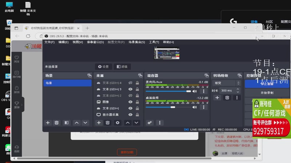Click 开始录制 button

[x=267, y=93]
